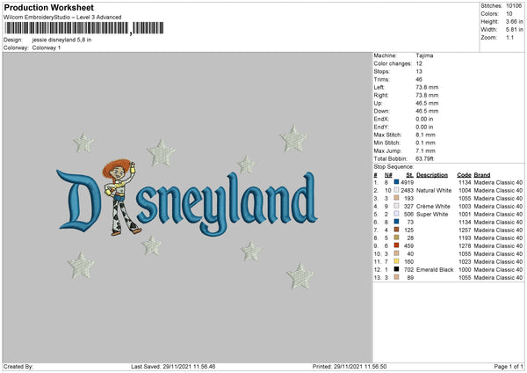This screenshot has width=527, height=373.
Task: Select design name 'jessie disneyland 5,8 in'
Action: [61, 40]
